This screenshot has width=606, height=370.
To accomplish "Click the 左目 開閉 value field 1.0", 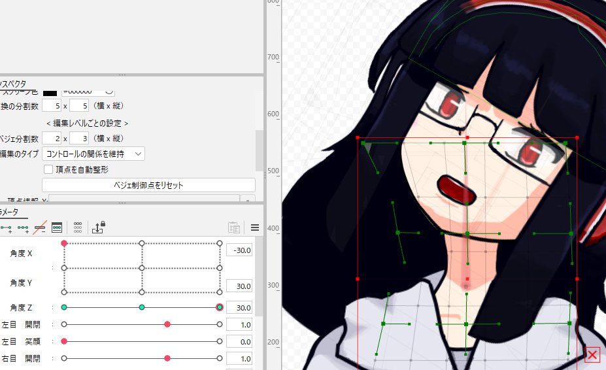I will coord(239,325).
